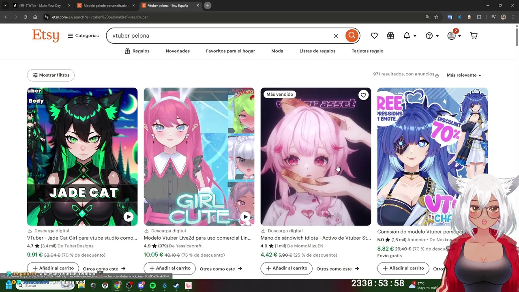Expand the Más relevante sort dropdown
This screenshot has width=519, height=292.
click(464, 75)
